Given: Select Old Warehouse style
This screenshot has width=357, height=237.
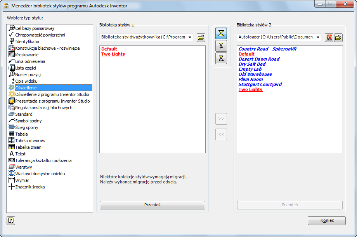Looking at the screenshot, I should [x=255, y=74].
